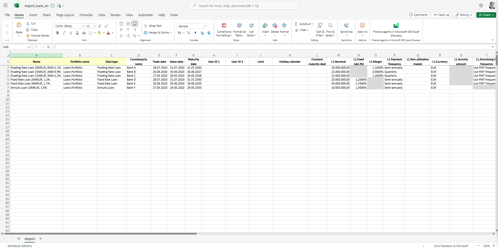Open the Formulas ribbon tab
498x248 pixels.
click(86, 15)
